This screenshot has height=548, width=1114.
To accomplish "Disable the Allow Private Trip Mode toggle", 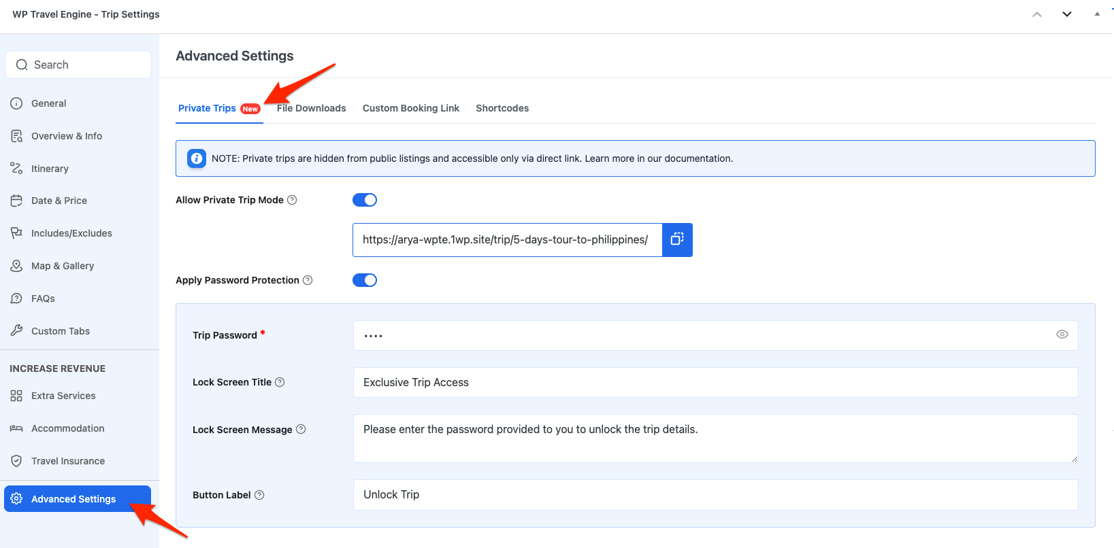I will (365, 200).
